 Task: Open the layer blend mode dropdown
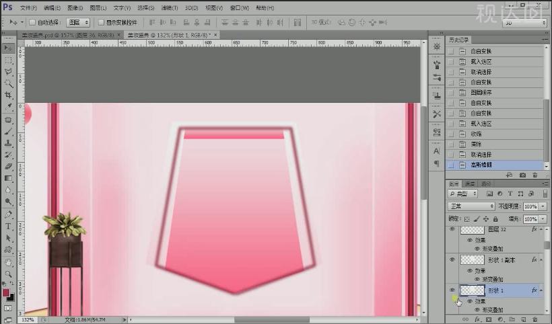(x=471, y=206)
